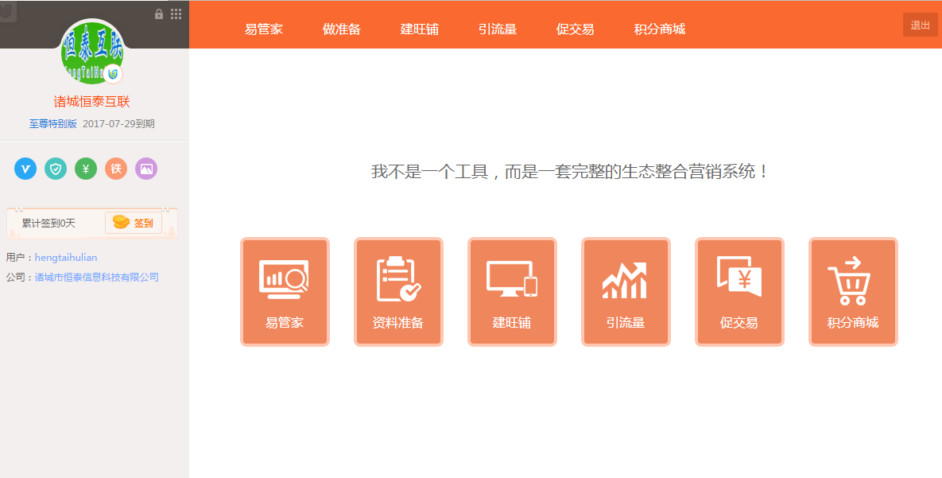Screen dimensions: 942x478
Task: Open the 促交易 yen chat tile
Action: click(739, 292)
